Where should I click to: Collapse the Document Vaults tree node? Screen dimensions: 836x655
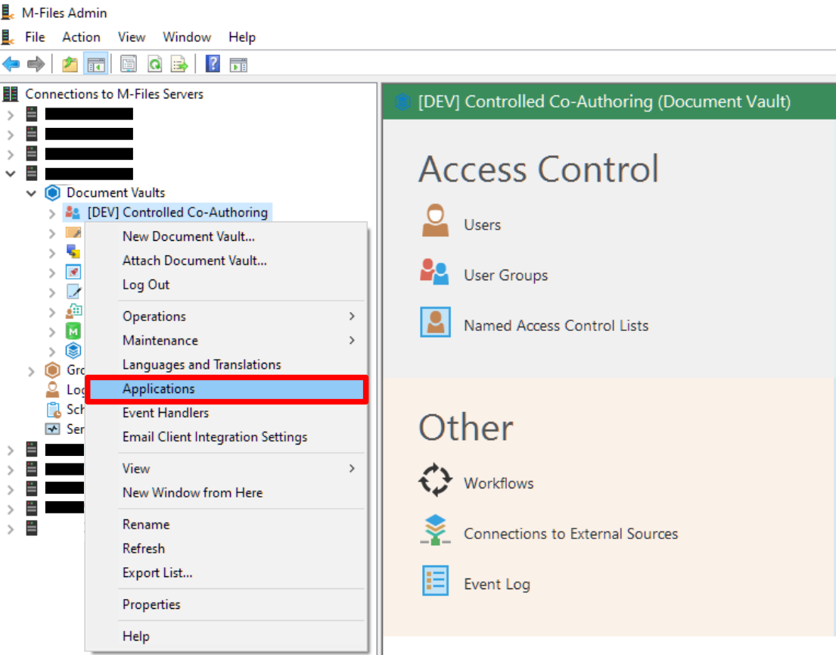32,193
